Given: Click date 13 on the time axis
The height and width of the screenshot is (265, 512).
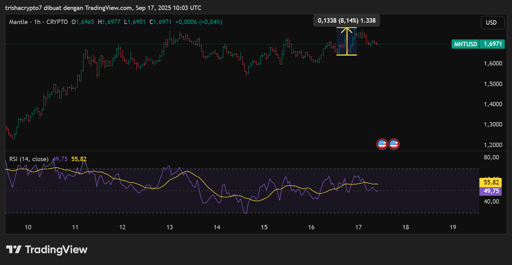Looking at the screenshot, I should coord(169,227).
